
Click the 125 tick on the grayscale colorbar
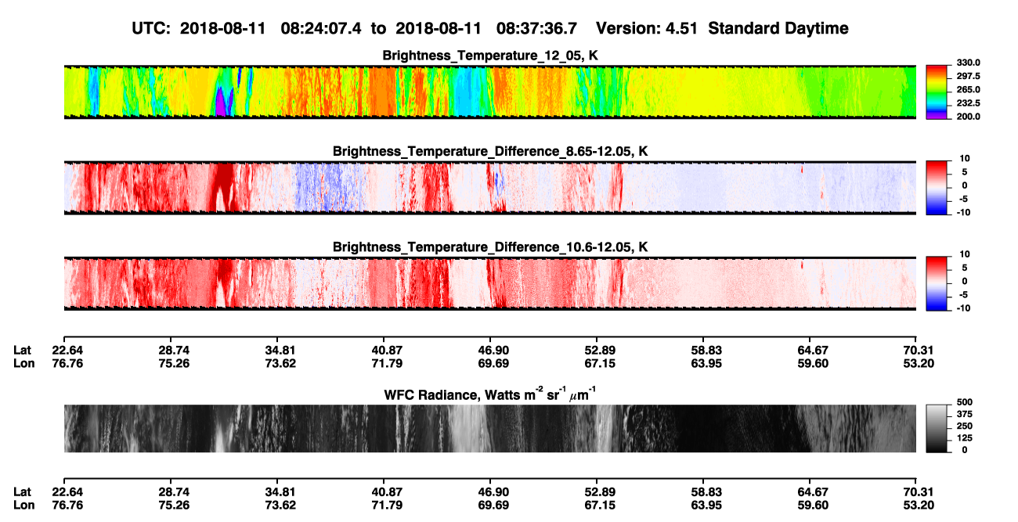(965, 438)
